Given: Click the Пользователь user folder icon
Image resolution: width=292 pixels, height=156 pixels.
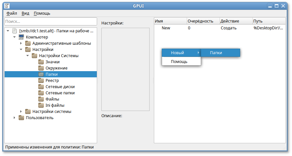Looking at the screenshot, I should click(x=21, y=118).
